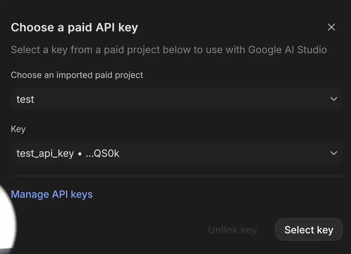Click the chevron beside the test project
Viewport: 351px width, 254px height.
pos(334,99)
